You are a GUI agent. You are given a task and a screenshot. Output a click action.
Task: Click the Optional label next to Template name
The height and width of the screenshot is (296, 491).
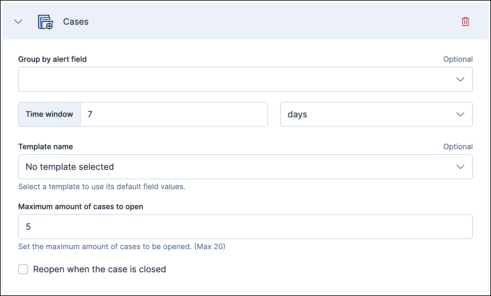coord(458,146)
